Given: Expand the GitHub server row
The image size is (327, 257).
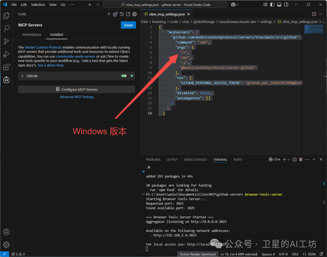Looking at the screenshot, I should (x=77, y=76).
